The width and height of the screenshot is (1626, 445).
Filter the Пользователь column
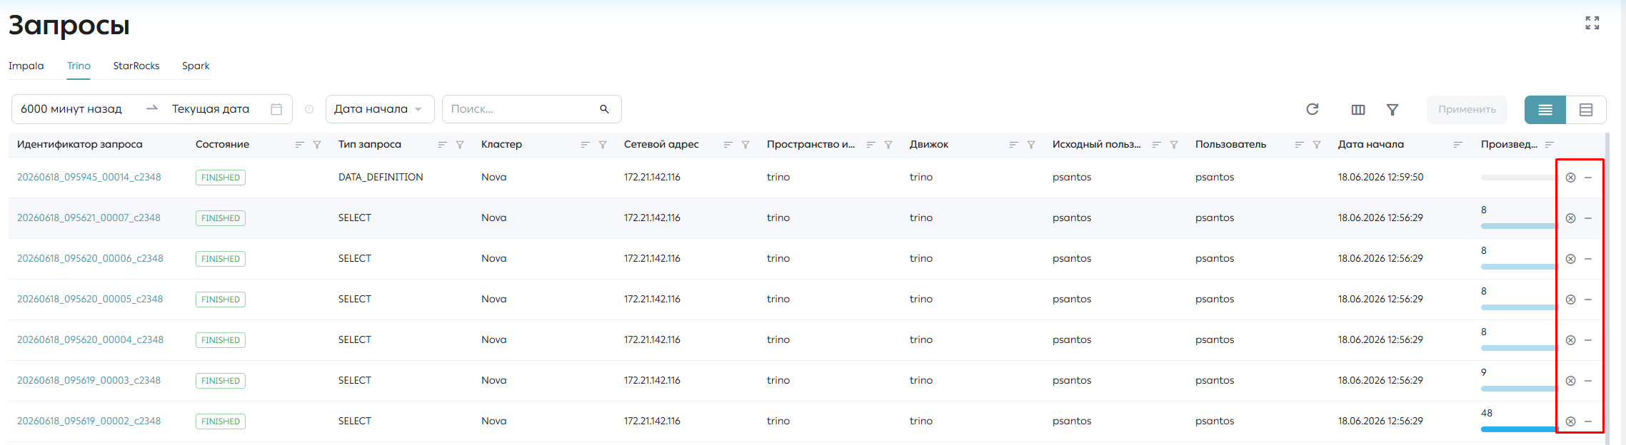pos(1317,145)
